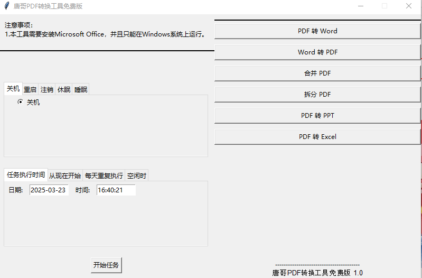Click the PDF 转 Word button
Viewport: 422px width, 278px height.
click(x=317, y=31)
